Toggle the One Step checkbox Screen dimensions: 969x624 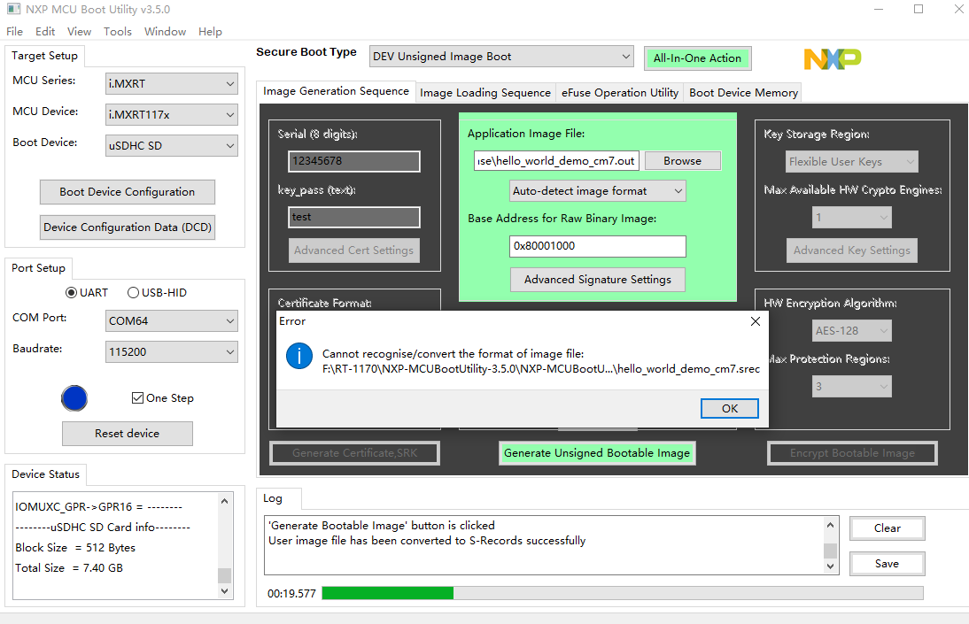pyautogui.click(x=137, y=398)
